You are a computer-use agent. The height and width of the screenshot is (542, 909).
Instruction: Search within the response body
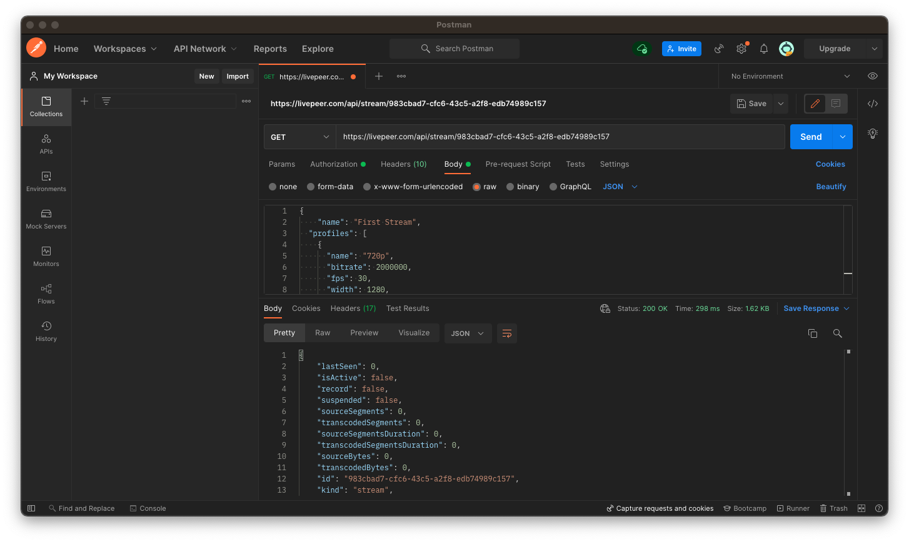838,333
